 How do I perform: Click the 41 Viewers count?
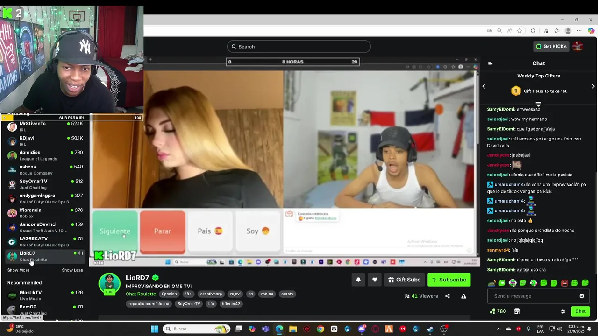pyautogui.click(x=421, y=296)
